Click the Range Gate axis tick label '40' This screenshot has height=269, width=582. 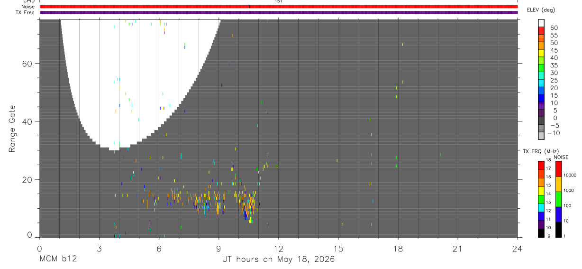point(27,121)
